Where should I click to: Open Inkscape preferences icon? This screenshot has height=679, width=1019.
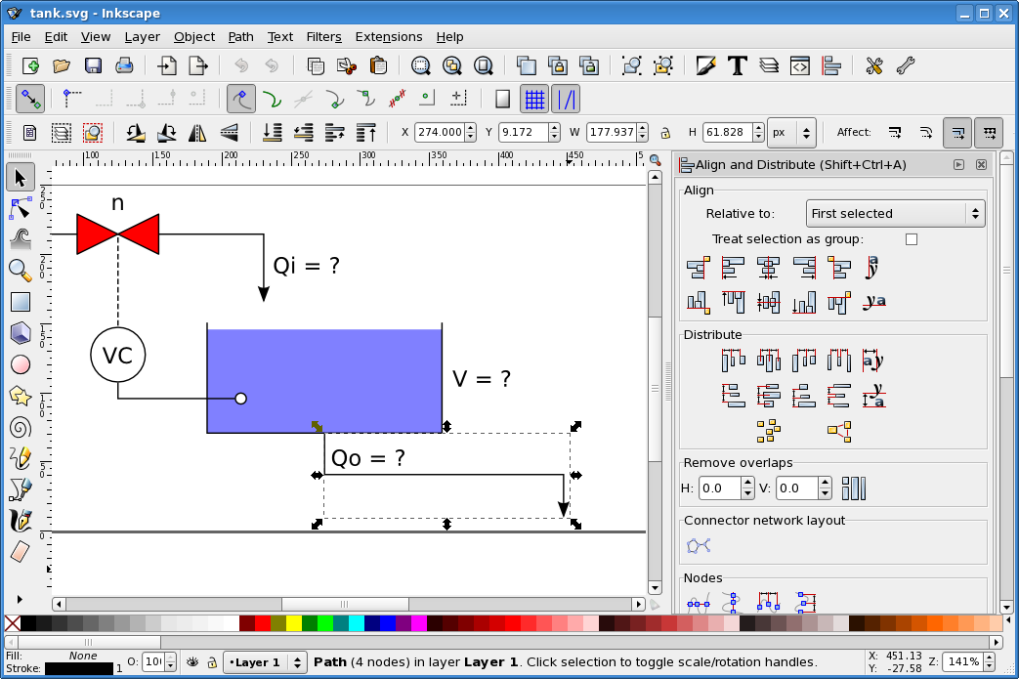click(873, 65)
